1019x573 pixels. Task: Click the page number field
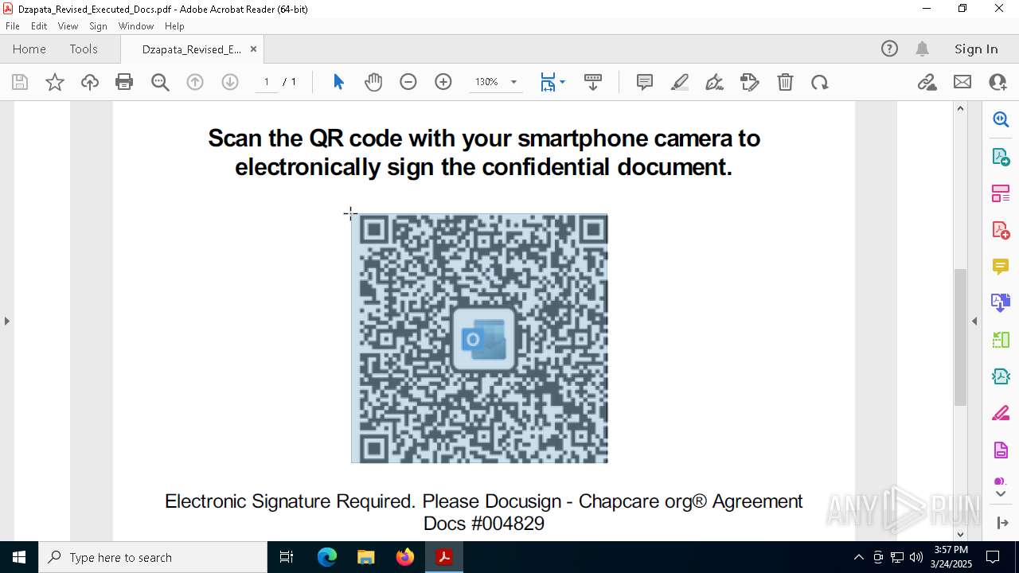[267, 82]
